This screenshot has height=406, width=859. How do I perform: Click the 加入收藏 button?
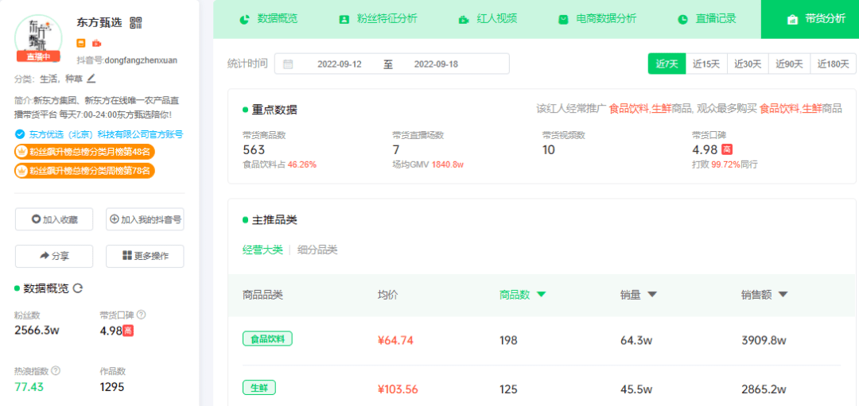[x=54, y=219]
